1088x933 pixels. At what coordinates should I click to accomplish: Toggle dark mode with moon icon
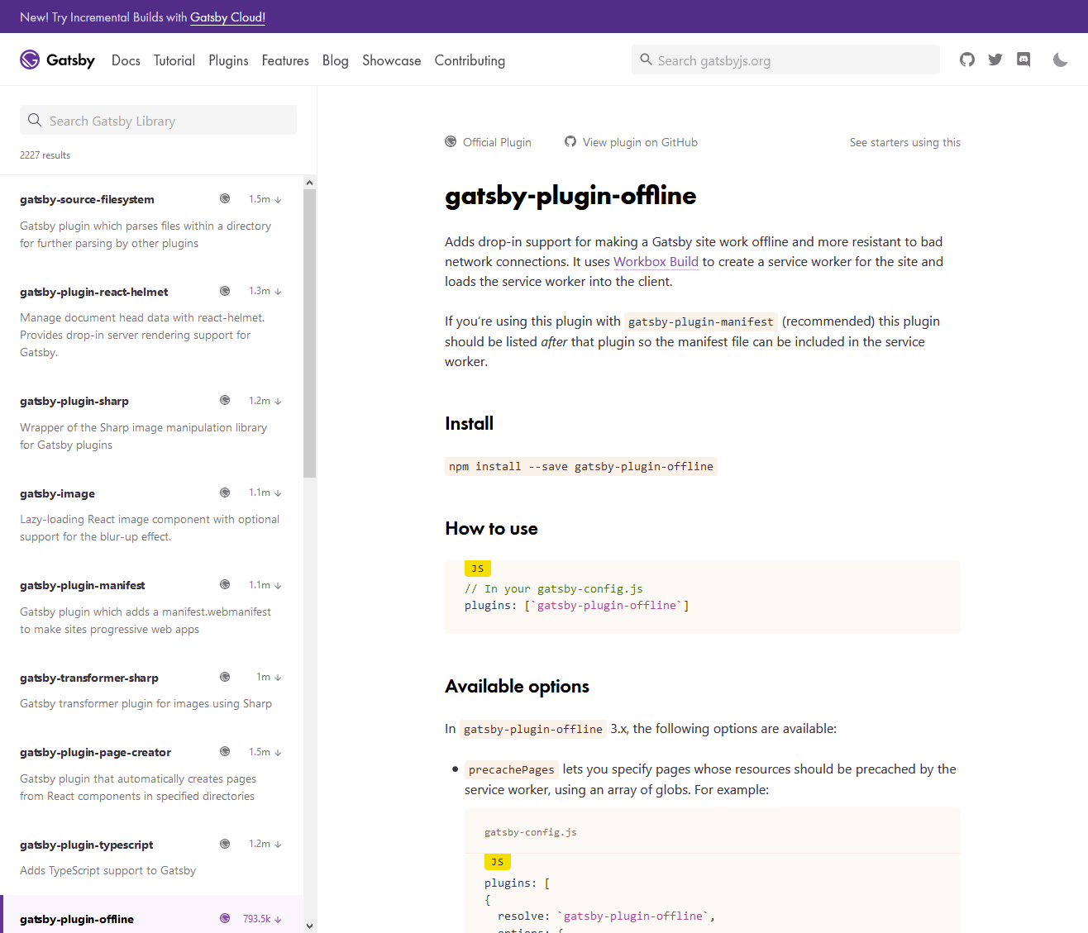tap(1061, 60)
